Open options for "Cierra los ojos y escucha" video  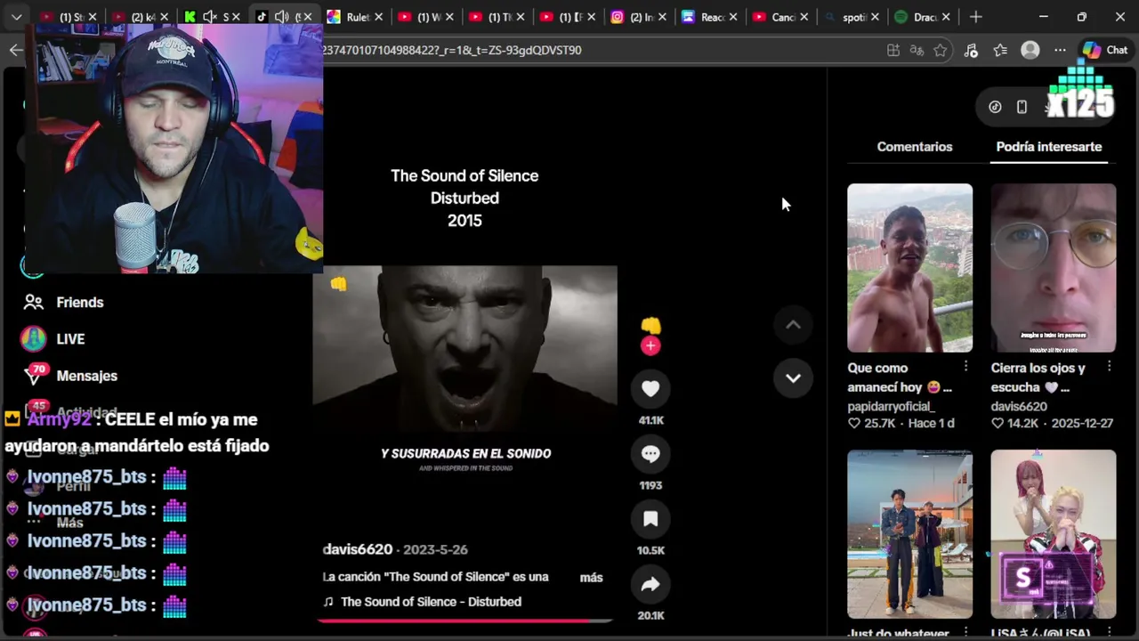tap(1109, 367)
